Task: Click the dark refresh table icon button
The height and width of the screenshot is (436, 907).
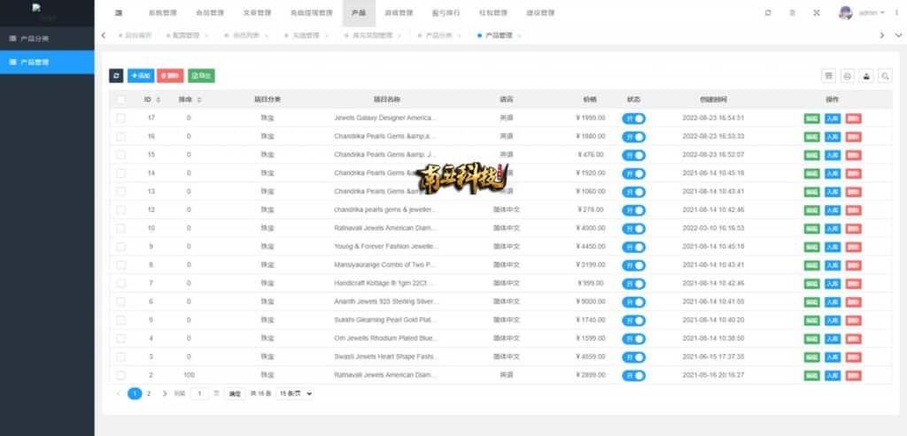Action: [x=116, y=76]
